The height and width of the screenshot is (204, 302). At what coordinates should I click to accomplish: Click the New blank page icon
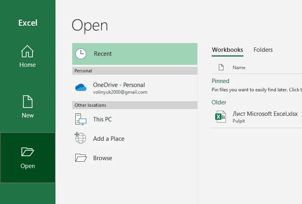click(27, 102)
